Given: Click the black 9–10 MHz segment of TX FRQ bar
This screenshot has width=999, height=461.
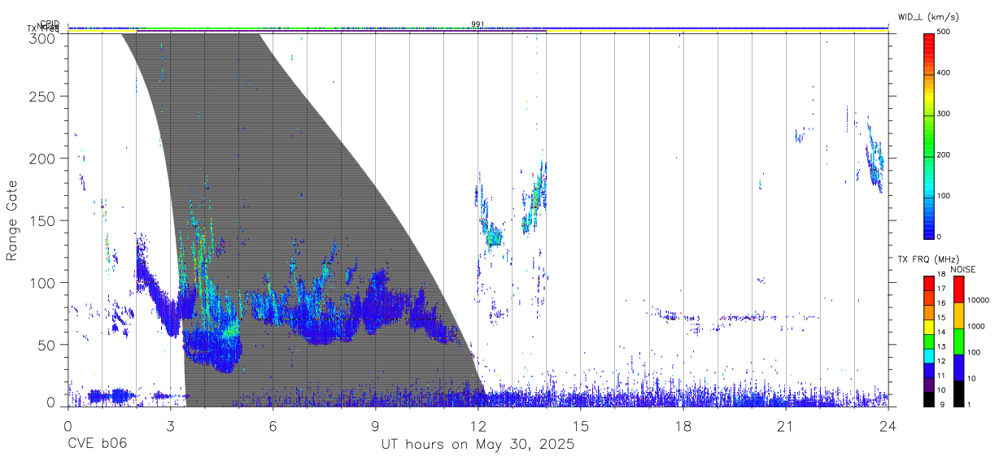Looking at the screenshot, I should [929, 399].
